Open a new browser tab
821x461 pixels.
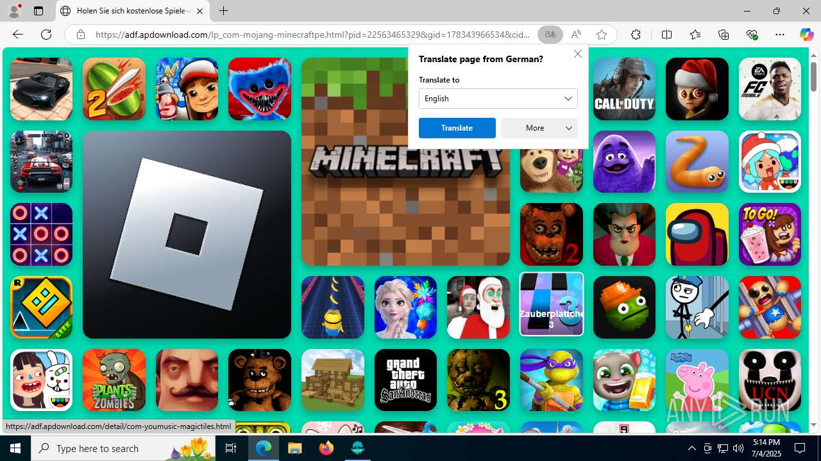pos(223,11)
